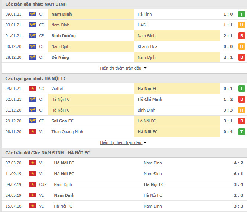Click the Vietnam flag icon on 04.07.19 CUP row
247x212 pixels.
(x=33, y=184)
